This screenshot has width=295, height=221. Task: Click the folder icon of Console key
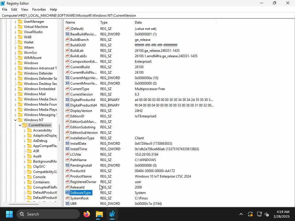click(x=29, y=177)
